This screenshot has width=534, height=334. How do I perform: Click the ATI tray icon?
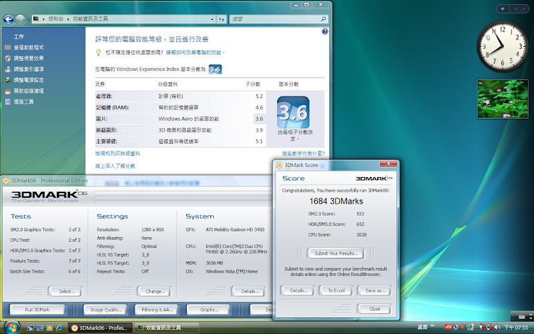(448, 327)
